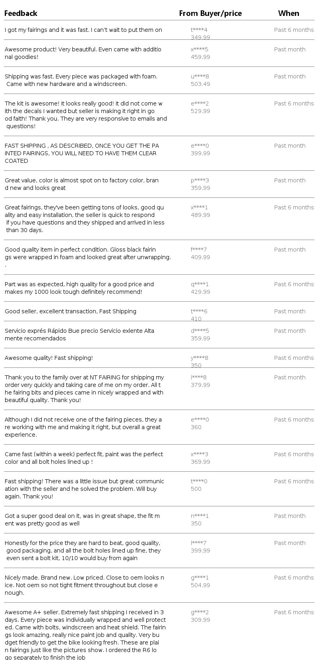Click buyer t****6
Image resolution: width=318 pixels, height=660 pixels.
pyautogui.click(x=199, y=311)
